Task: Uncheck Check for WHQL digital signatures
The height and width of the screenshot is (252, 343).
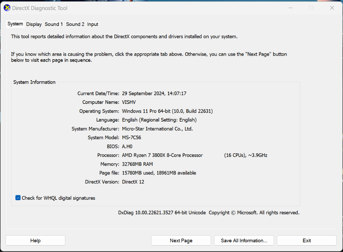Action: [x=18, y=198]
